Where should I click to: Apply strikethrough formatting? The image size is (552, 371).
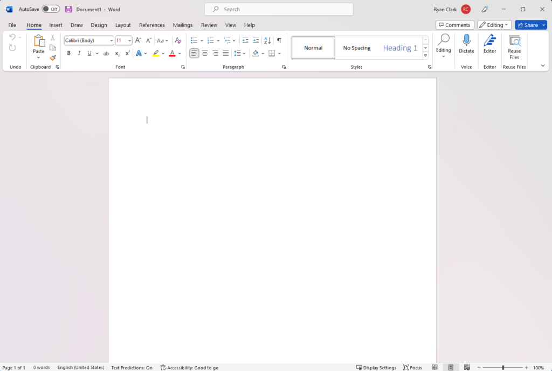(x=106, y=53)
